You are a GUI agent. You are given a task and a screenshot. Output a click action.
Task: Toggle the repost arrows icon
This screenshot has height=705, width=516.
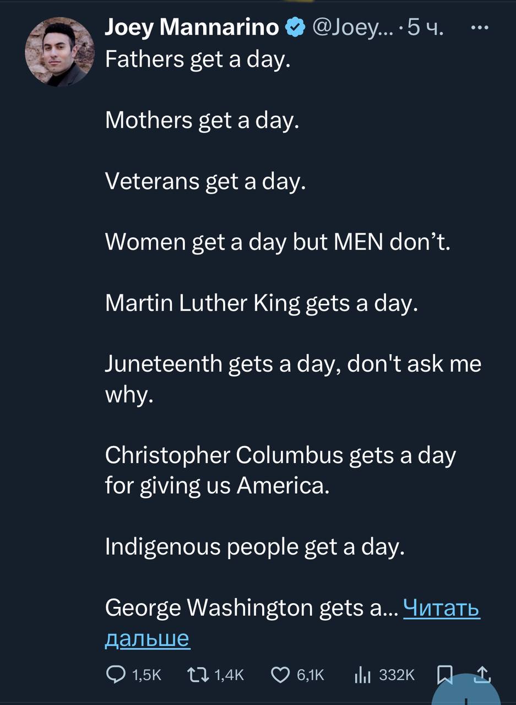tap(197, 675)
